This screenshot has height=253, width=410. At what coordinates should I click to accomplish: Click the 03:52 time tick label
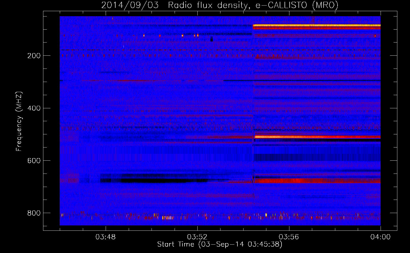197,237
